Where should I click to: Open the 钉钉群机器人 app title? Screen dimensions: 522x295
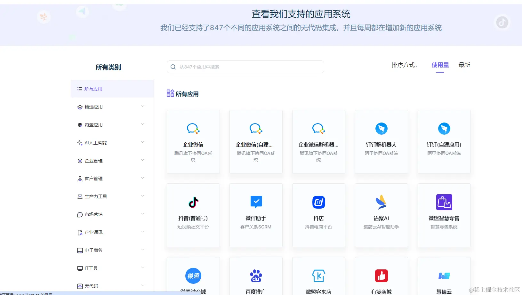(x=381, y=145)
